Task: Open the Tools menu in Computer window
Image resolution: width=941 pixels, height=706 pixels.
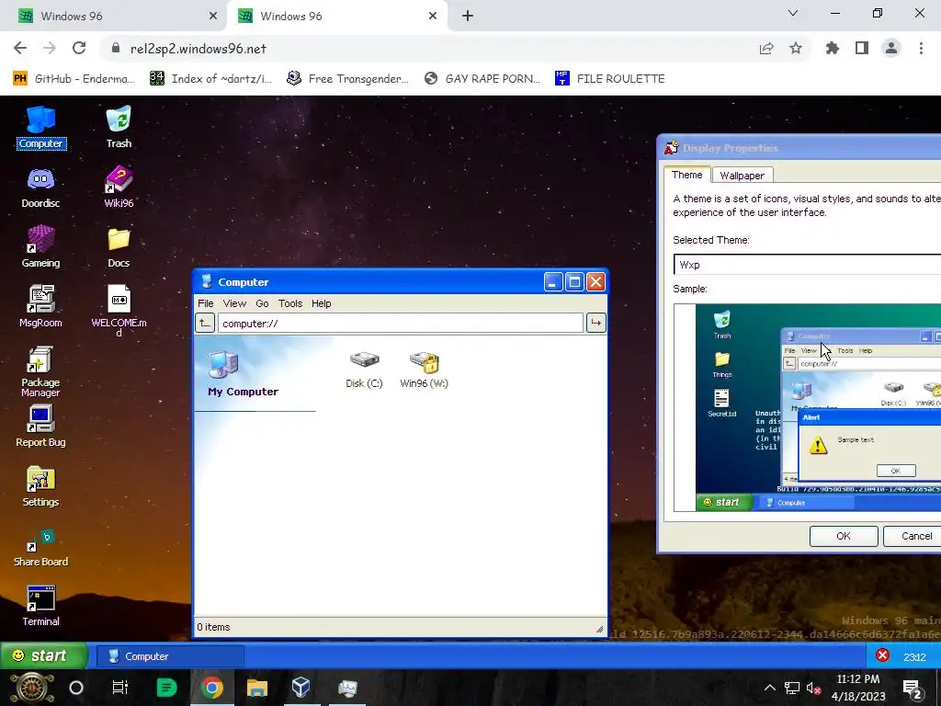Action: 290,303
